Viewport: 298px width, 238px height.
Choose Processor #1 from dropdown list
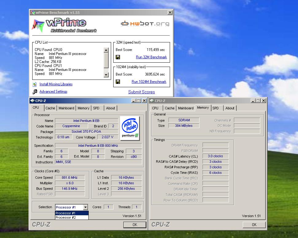click(72, 213)
